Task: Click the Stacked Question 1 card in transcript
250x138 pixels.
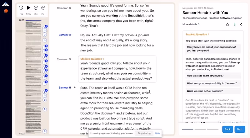Action: (117, 69)
